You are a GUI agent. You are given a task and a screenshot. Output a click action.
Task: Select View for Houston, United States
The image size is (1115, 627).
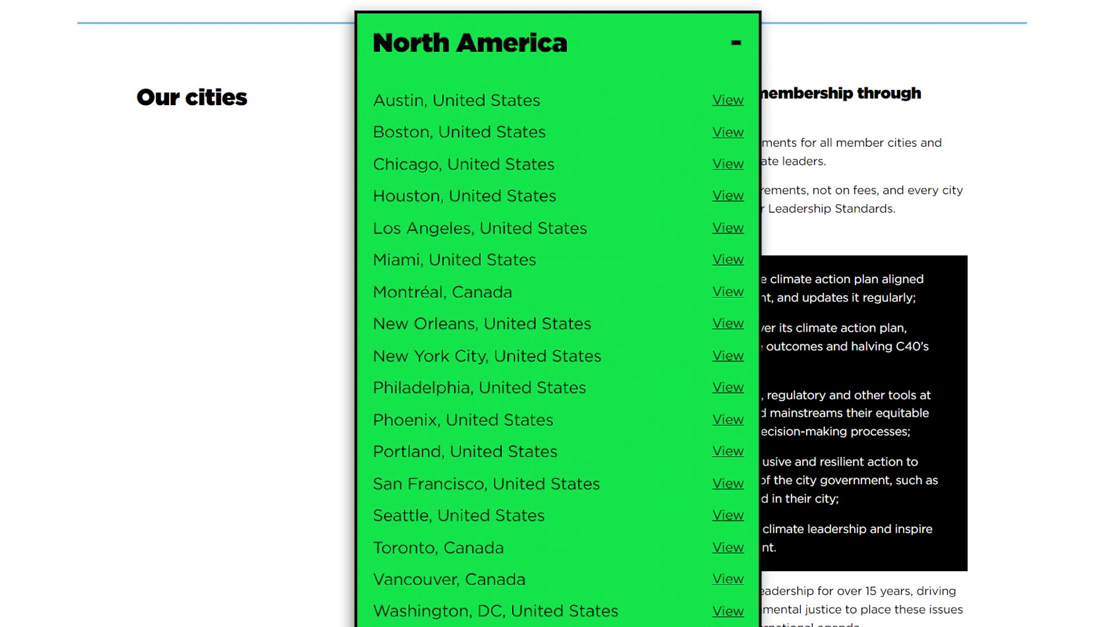[x=728, y=196]
